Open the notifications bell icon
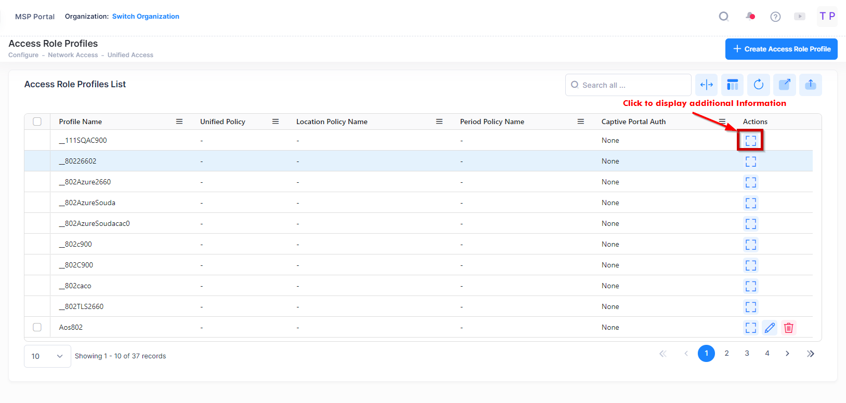 click(x=750, y=17)
